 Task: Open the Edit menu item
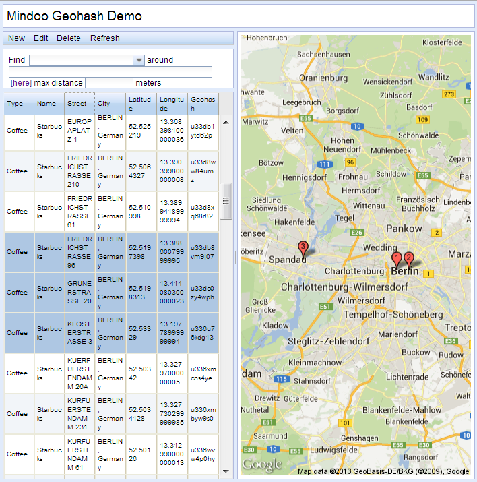[41, 38]
